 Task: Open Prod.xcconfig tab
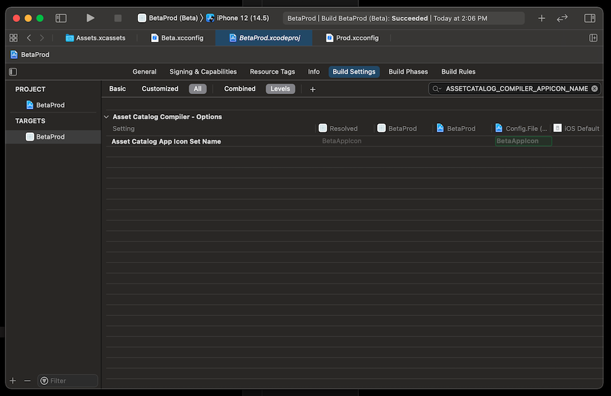pyautogui.click(x=353, y=38)
